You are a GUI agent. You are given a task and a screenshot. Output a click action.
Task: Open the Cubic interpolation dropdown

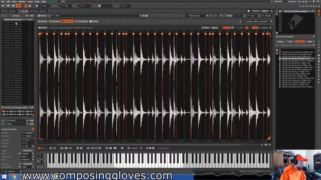28,167
